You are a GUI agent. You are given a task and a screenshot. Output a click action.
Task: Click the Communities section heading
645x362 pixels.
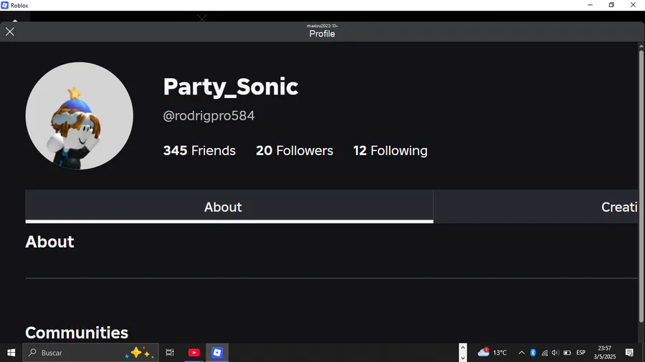click(77, 333)
